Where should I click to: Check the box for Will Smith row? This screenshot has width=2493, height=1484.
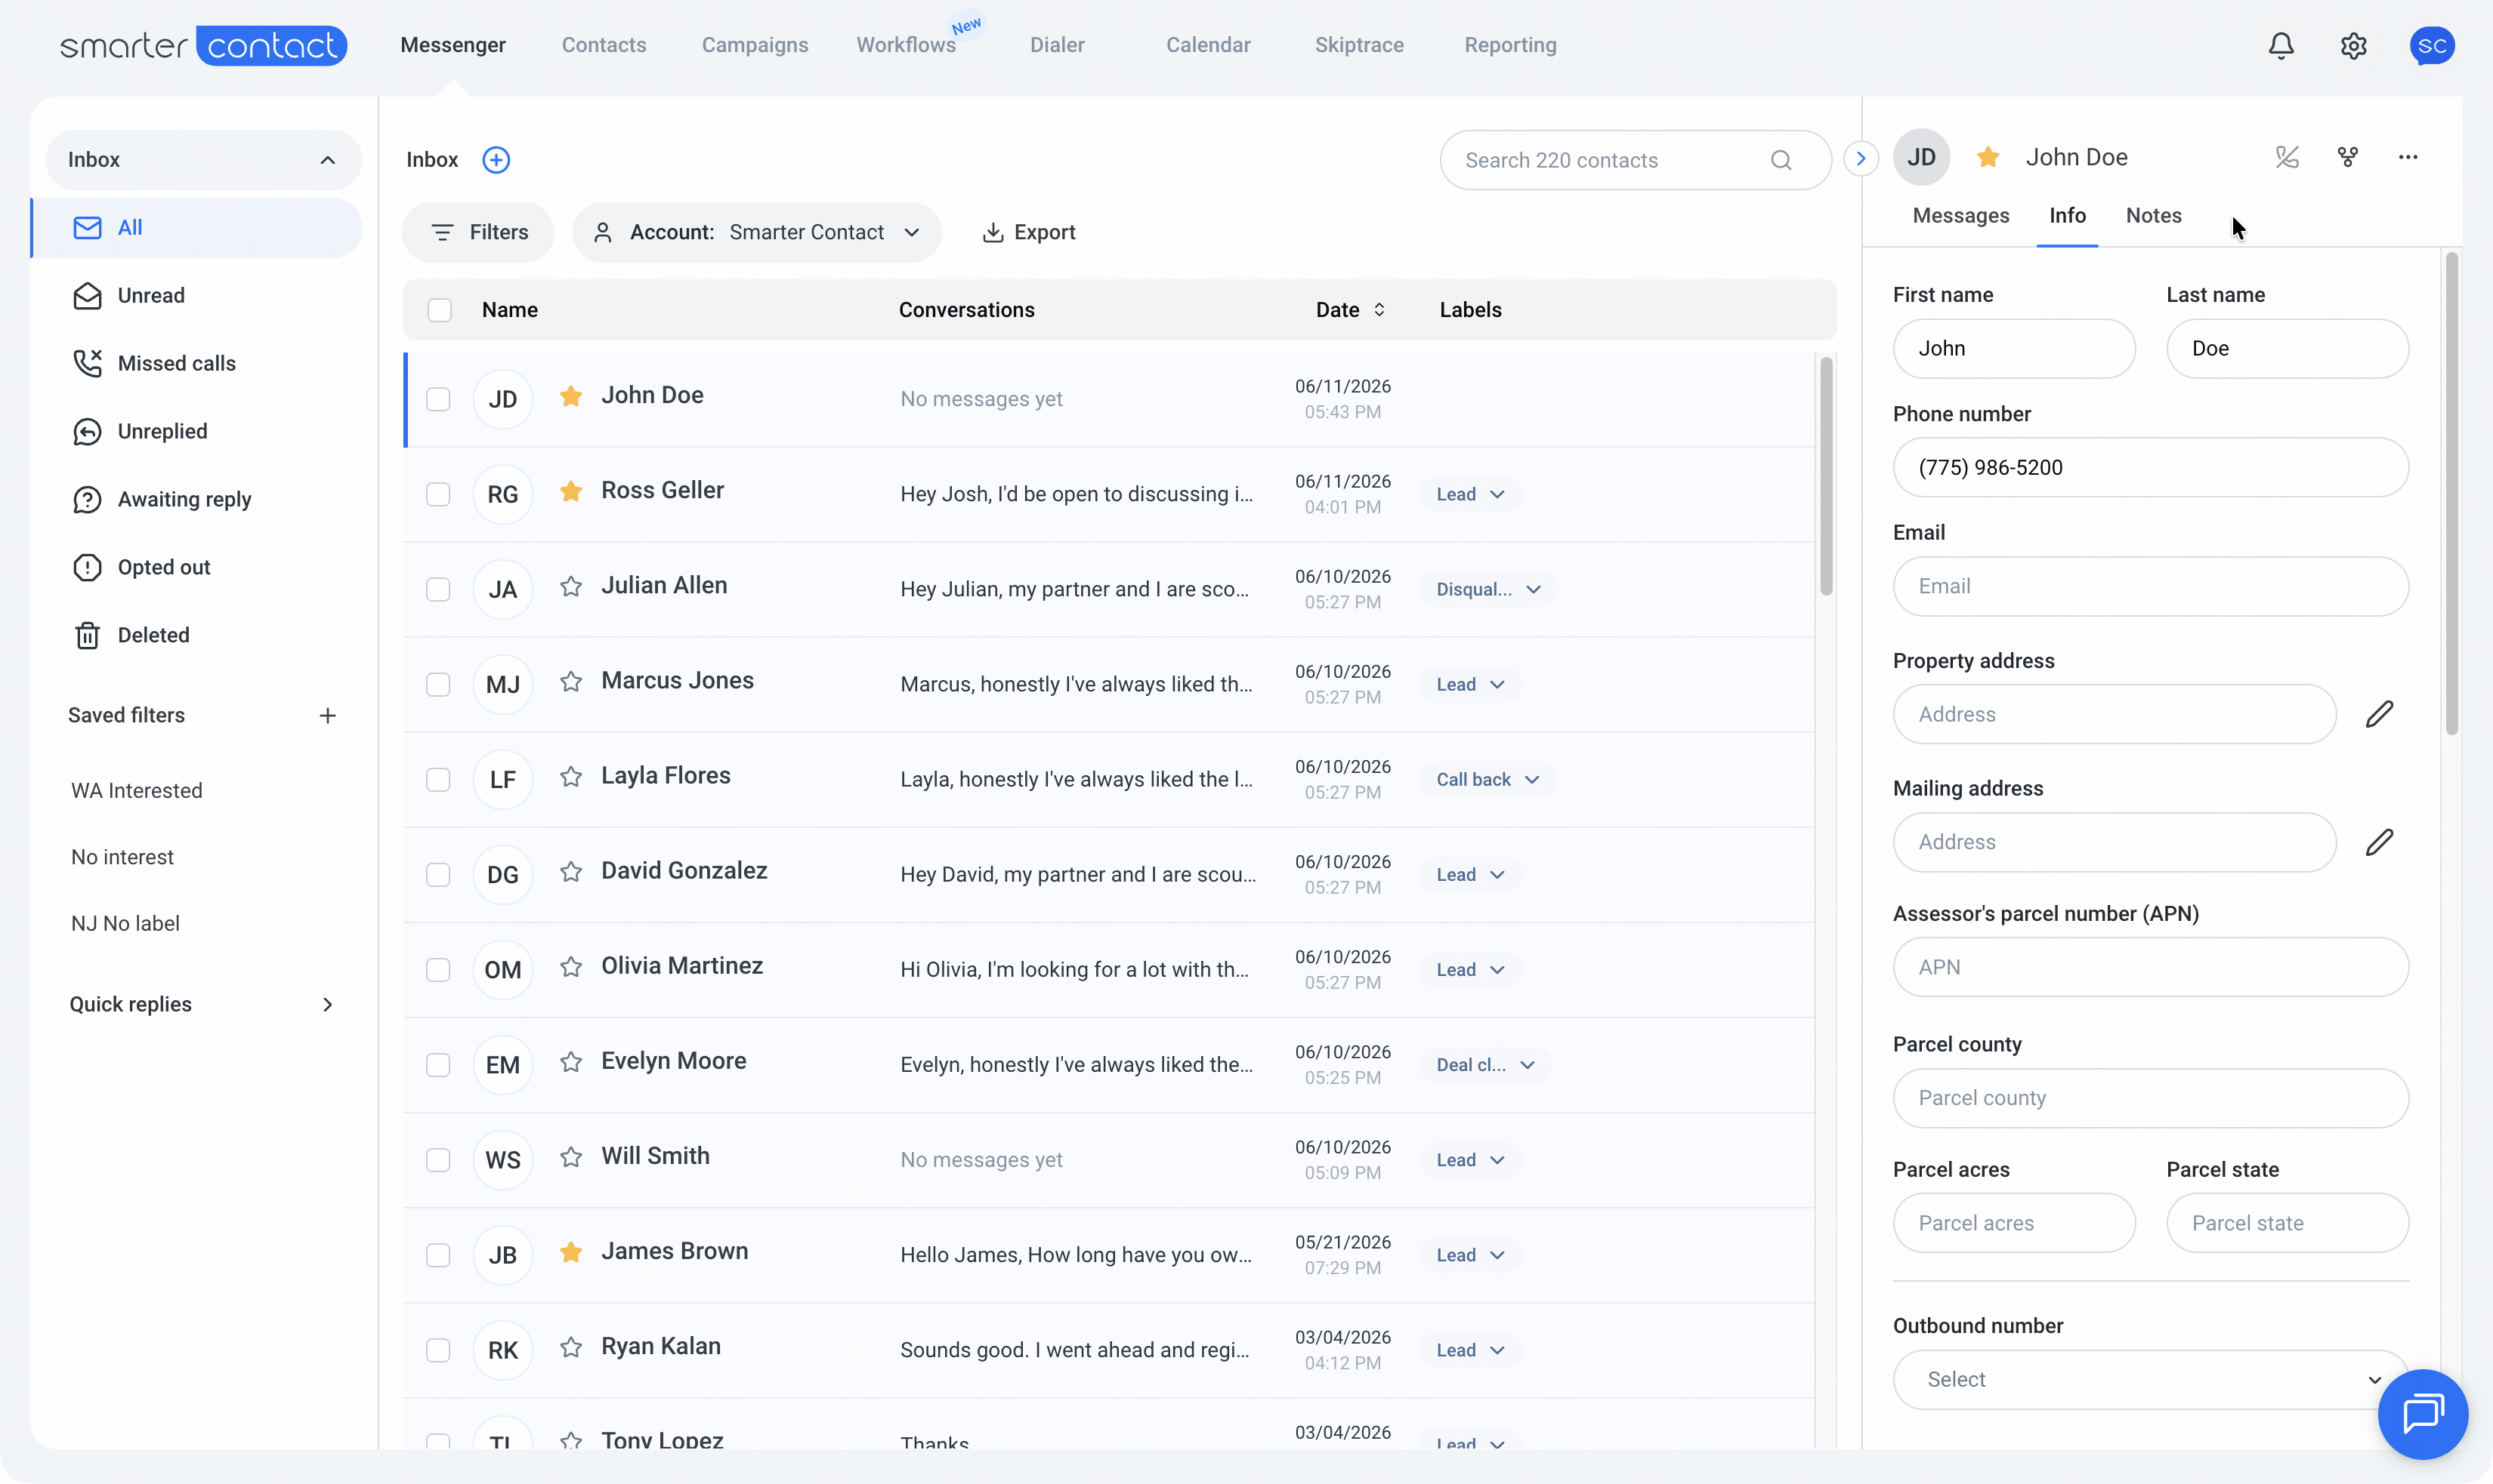[x=438, y=1160]
